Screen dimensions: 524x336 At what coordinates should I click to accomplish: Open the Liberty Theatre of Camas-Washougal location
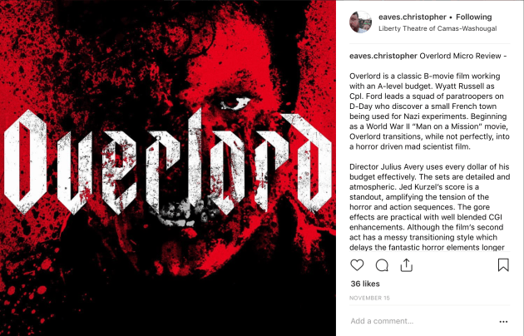click(x=437, y=29)
